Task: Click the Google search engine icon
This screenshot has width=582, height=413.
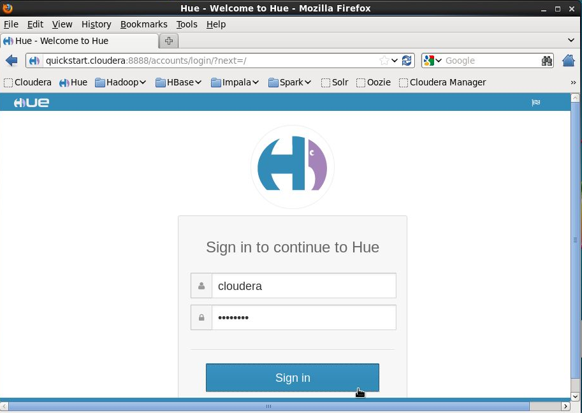Action: tap(429, 61)
